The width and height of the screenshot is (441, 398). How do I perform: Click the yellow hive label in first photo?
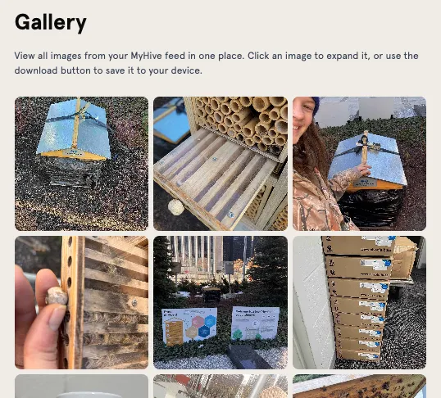74,153
